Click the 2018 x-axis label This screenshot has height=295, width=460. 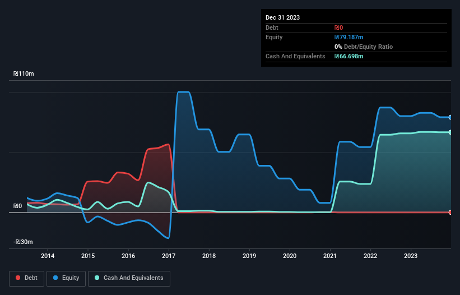[209, 256]
